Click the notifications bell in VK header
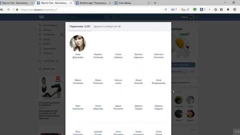This screenshot has width=240, height=135. [110, 17]
